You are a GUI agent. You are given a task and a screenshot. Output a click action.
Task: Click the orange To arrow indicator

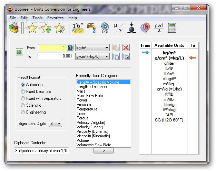click(193, 58)
